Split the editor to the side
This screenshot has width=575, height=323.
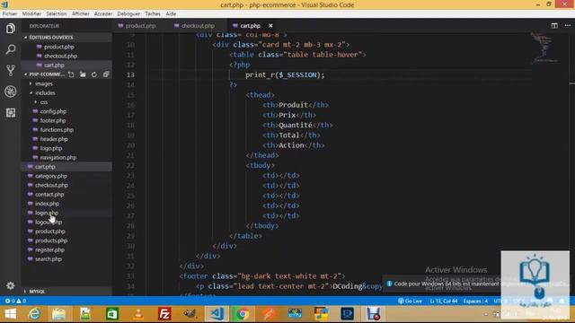554,26
